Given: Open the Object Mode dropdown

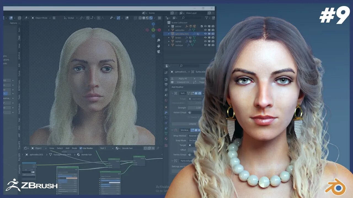Looking at the screenshot, I should (41, 18).
